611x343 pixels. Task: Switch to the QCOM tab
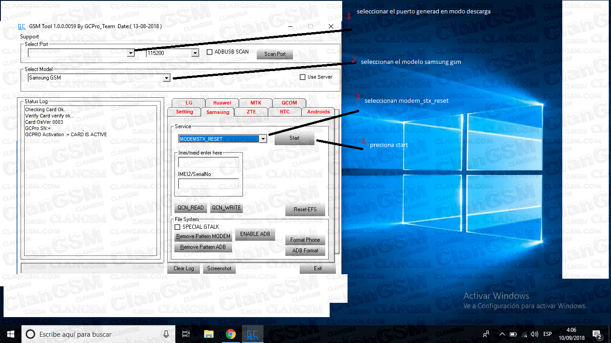[x=289, y=103]
